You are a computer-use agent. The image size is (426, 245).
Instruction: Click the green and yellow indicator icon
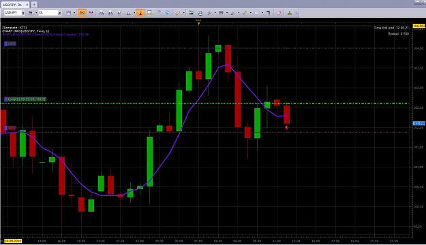tap(290, 13)
